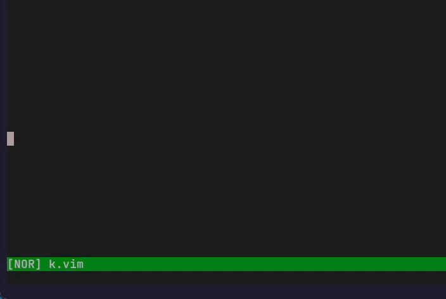This screenshot has width=446, height=299.
Task: Click empty buffer area below the cursor
Action: [226, 201]
